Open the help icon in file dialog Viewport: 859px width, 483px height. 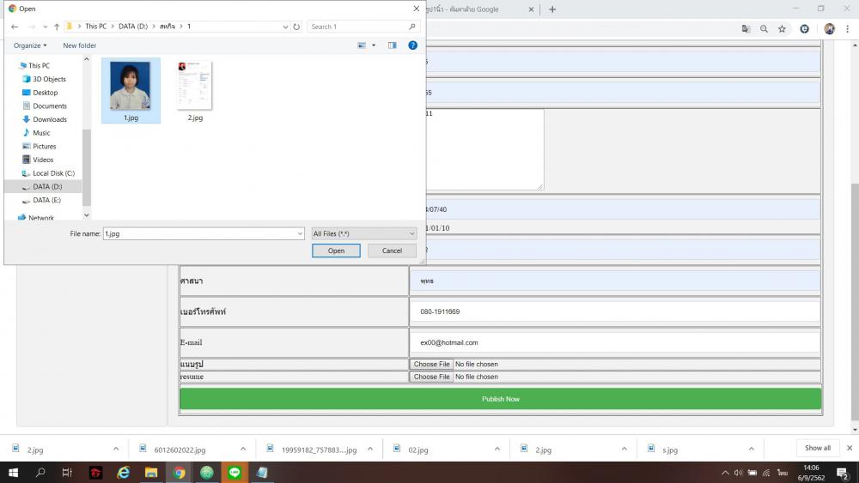tap(412, 45)
